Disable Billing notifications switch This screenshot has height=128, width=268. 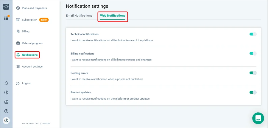253,54
